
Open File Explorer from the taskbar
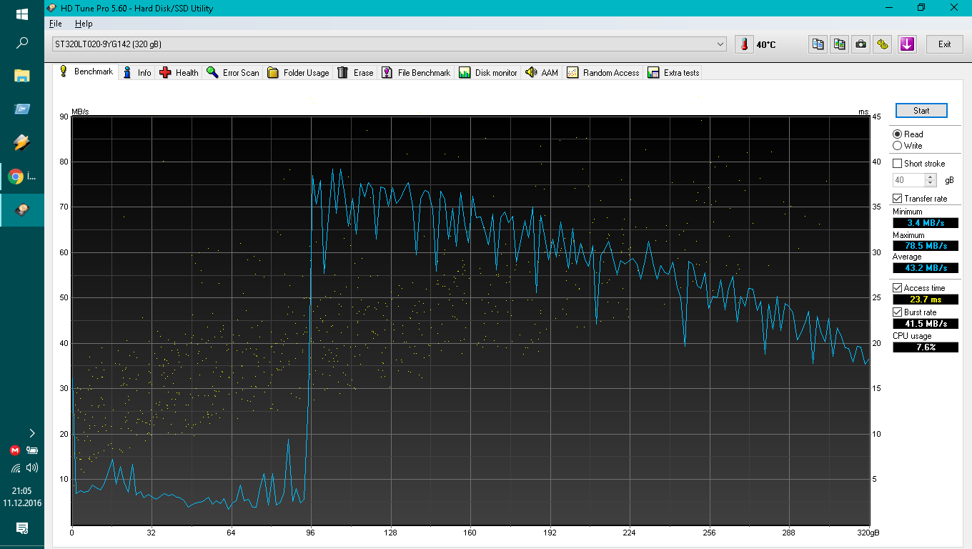21,76
